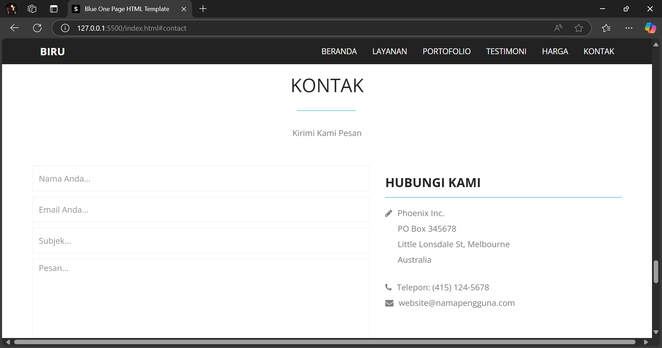Focus the Nama Anda input field
The width and height of the screenshot is (662, 348).
click(x=201, y=178)
